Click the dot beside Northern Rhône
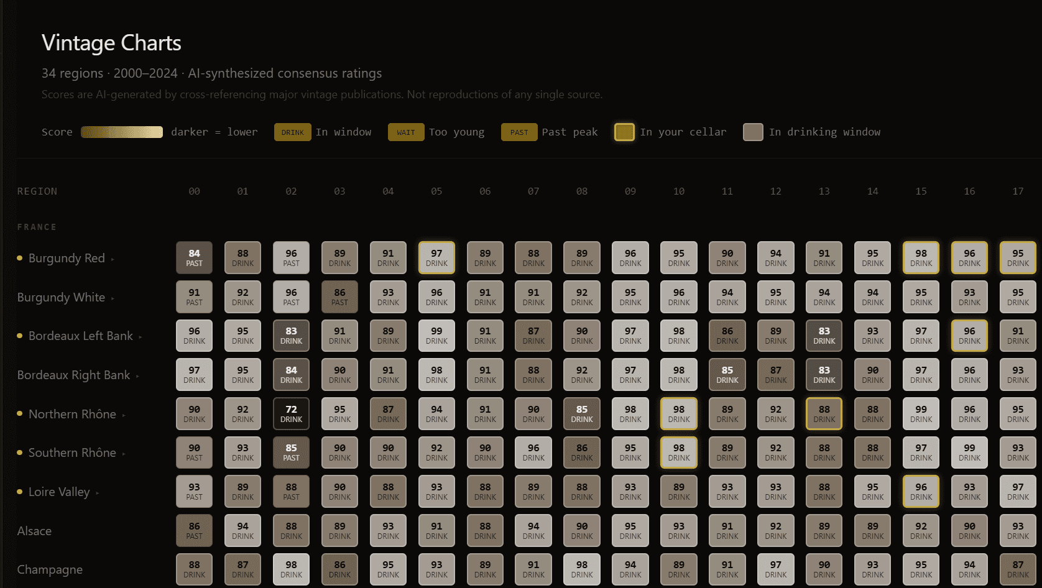1042x588 pixels. tap(19, 415)
